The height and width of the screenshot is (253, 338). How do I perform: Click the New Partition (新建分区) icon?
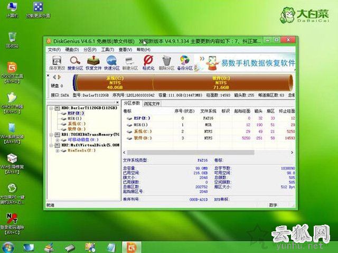(x=130, y=63)
